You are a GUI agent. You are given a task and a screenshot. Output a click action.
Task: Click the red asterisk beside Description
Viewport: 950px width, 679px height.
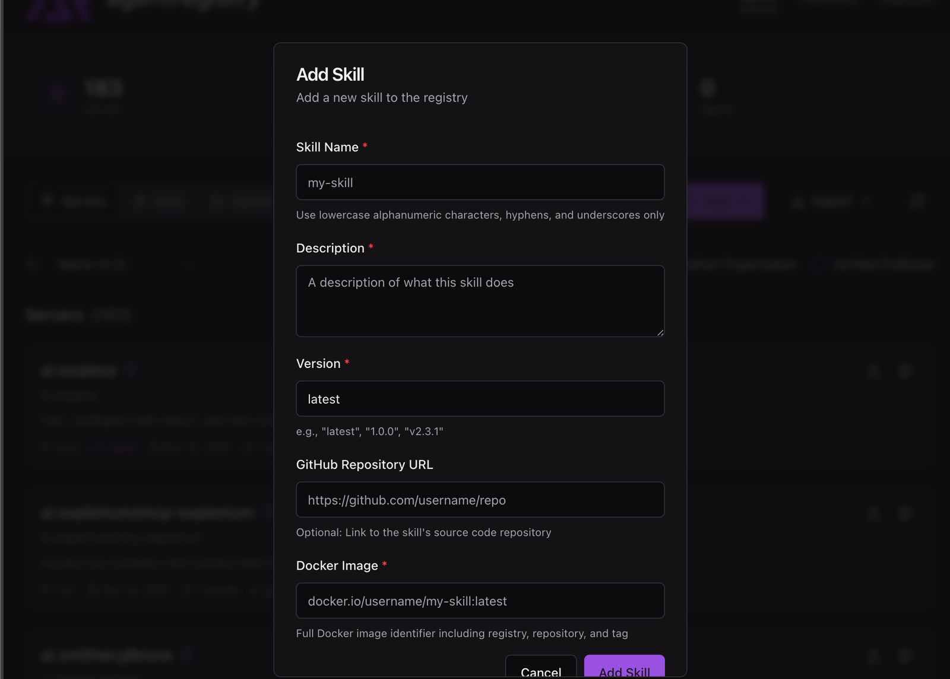click(x=371, y=247)
